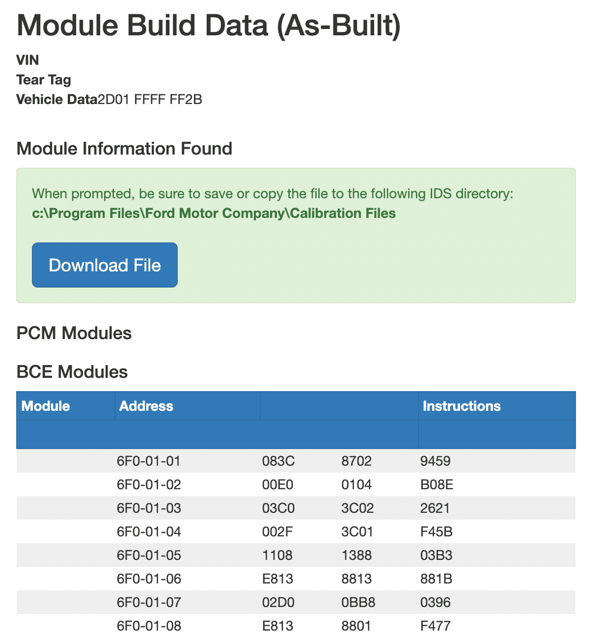Click the value 083C in first row
The width and height of the screenshot is (602, 636).
pyautogui.click(x=278, y=461)
